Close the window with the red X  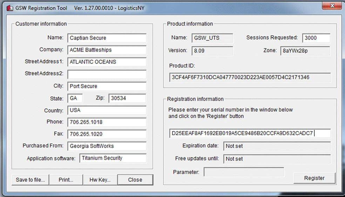click(332, 6)
